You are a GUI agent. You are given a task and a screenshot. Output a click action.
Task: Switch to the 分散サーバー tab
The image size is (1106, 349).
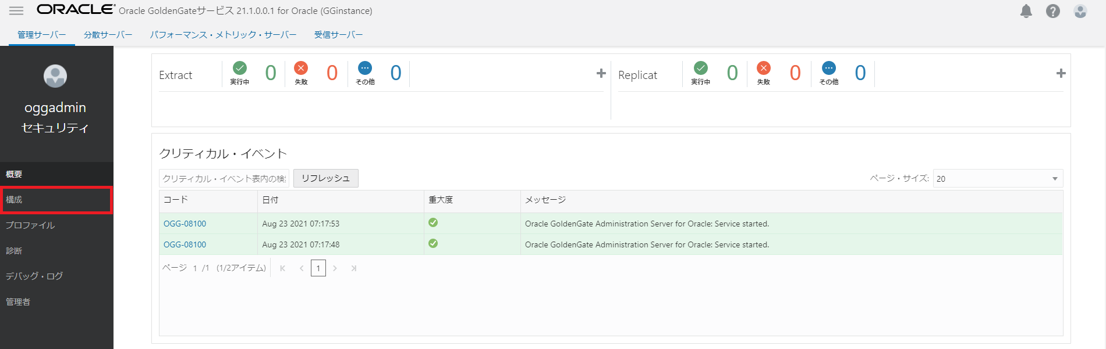108,35
